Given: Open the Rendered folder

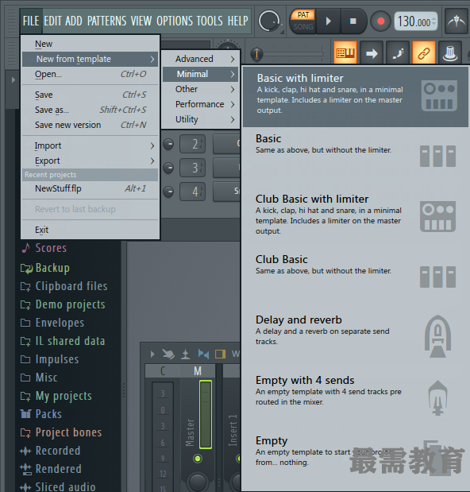Looking at the screenshot, I should 51,468.
